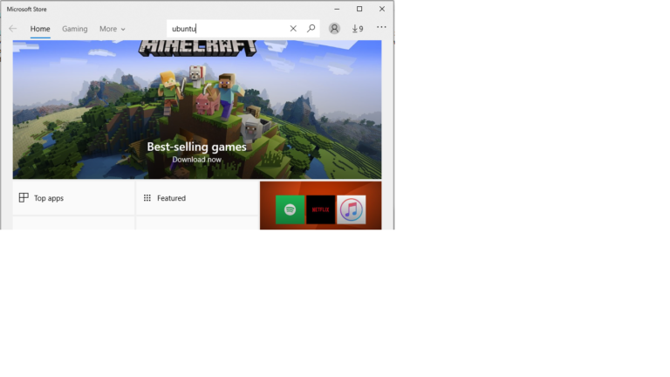This screenshot has height=377, width=670.
Task: Click the iTunes app icon
Action: [352, 209]
